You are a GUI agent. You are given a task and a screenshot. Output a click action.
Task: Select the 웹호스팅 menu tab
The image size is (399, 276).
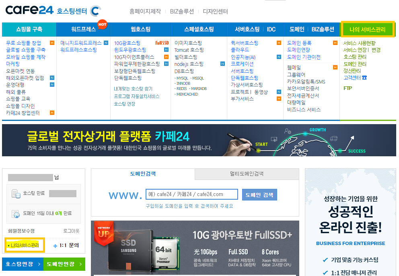tap(141, 29)
